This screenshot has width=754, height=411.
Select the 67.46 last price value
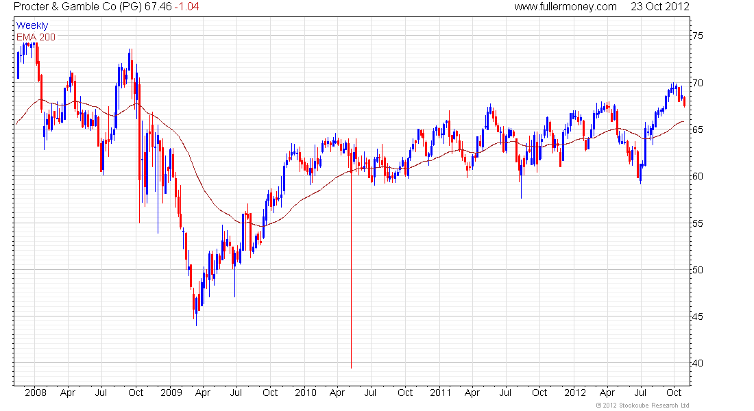click(x=158, y=7)
